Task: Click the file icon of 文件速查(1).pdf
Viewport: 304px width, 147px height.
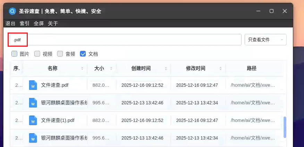Action: [33, 120]
